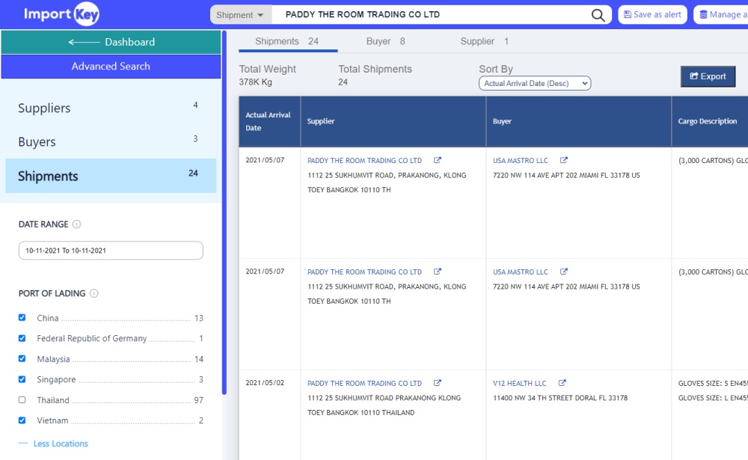Collapse locations with Less Locations

(x=60, y=444)
